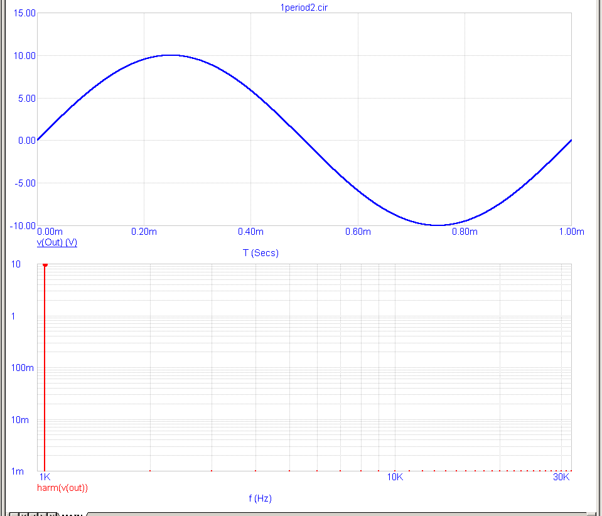Click the red 1K harmonic marker top
Screen dimensions: 602x516
tap(45, 265)
